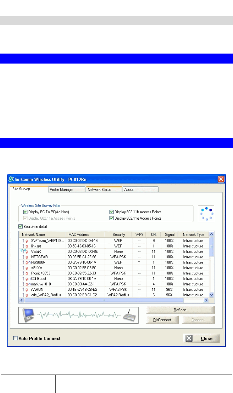Select the Picnic49653 network name
This screenshot has width=233, height=393.
coord(41,273)
